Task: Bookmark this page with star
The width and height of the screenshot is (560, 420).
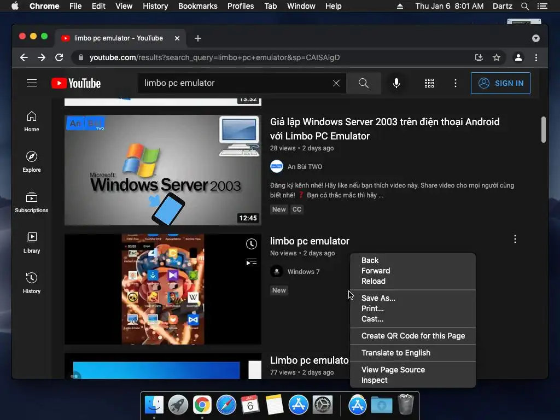Action: (496, 57)
